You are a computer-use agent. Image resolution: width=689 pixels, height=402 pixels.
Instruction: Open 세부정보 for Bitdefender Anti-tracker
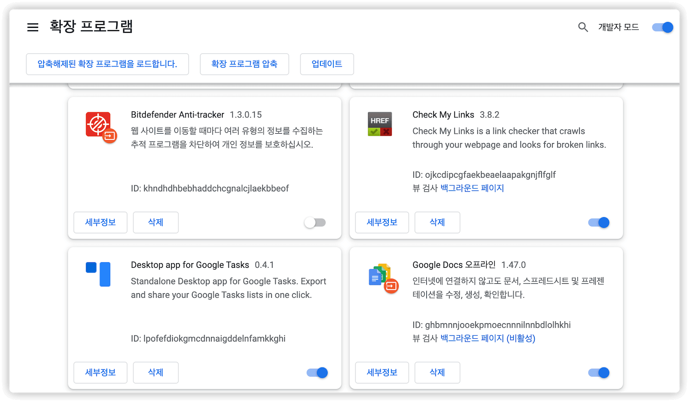click(x=100, y=222)
